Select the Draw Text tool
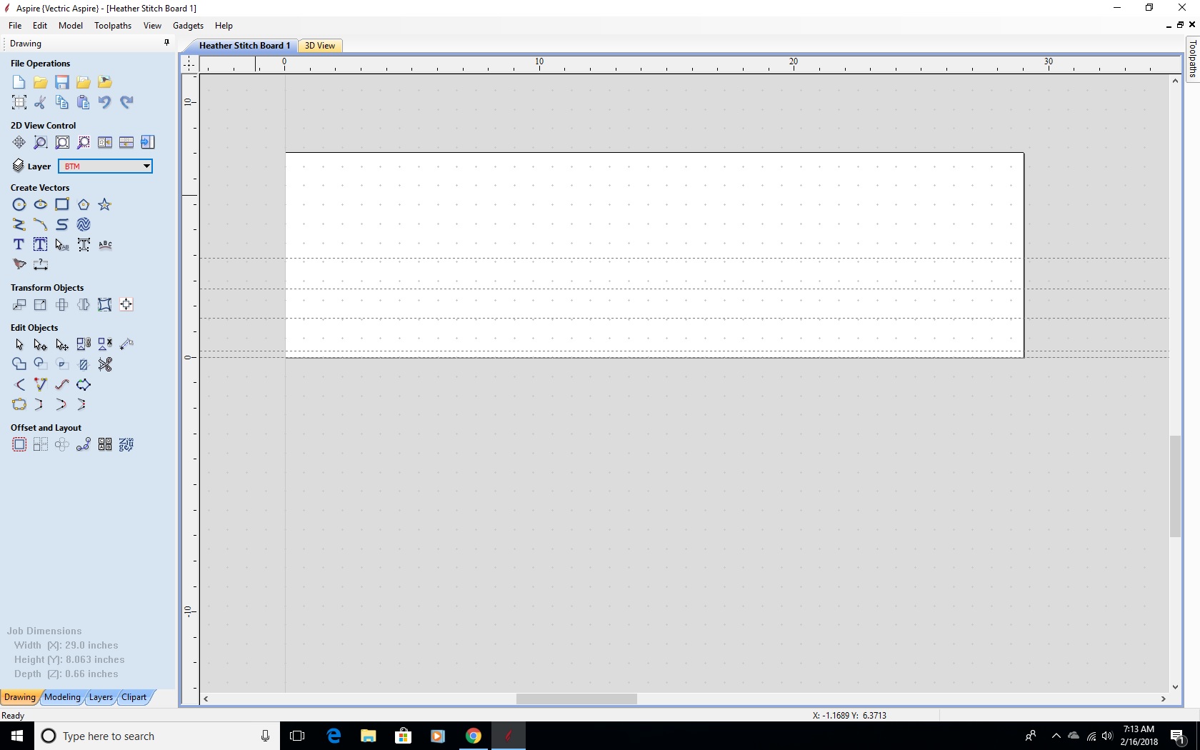The height and width of the screenshot is (750, 1200). (x=19, y=245)
